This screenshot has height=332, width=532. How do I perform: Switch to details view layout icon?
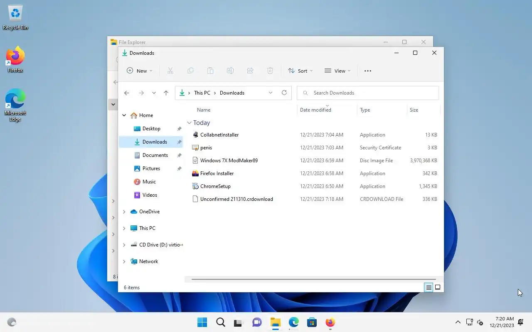tap(429, 287)
